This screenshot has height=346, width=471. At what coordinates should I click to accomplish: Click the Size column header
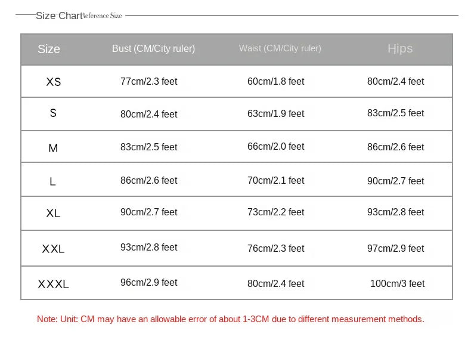click(x=49, y=49)
